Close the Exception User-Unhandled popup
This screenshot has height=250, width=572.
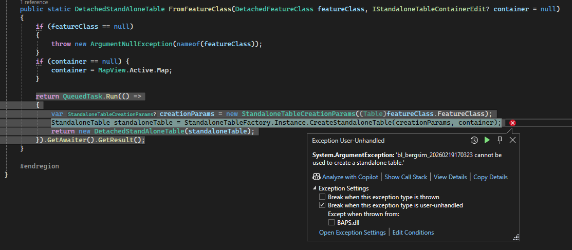pos(512,140)
